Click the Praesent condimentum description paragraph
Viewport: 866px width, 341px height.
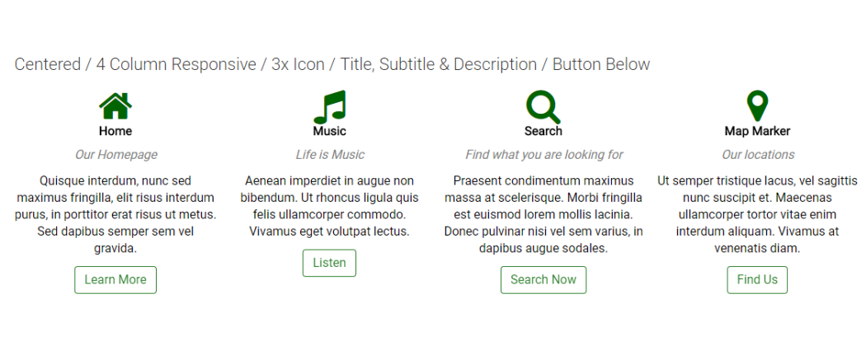pyautogui.click(x=544, y=215)
